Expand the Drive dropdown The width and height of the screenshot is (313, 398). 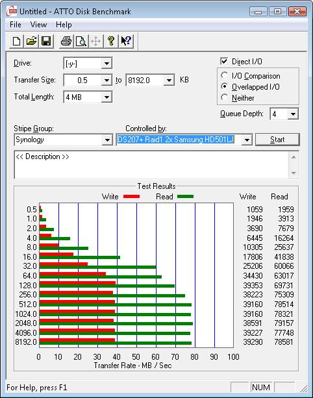click(106, 63)
